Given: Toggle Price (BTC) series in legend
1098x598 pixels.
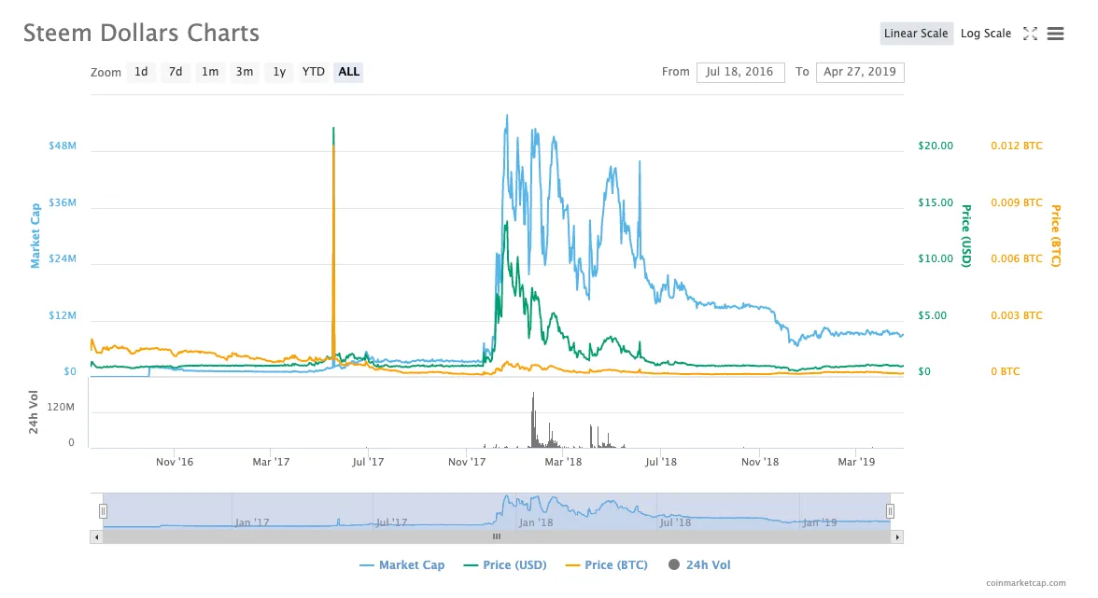Looking at the screenshot, I should pos(607,564).
